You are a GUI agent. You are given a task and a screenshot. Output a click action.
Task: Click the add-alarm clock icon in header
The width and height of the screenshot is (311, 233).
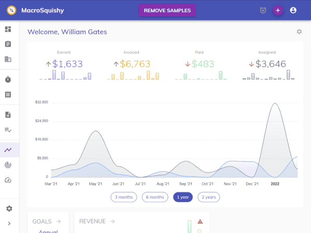(x=263, y=10)
